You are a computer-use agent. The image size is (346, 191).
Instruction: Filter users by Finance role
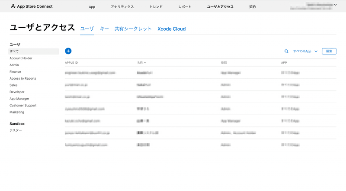click(x=15, y=71)
